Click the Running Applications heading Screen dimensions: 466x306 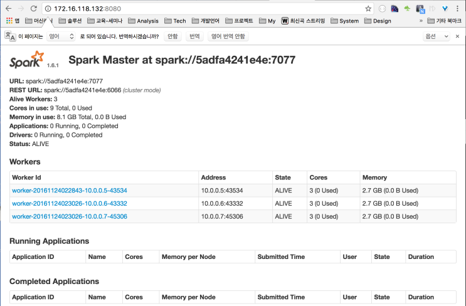coord(50,241)
